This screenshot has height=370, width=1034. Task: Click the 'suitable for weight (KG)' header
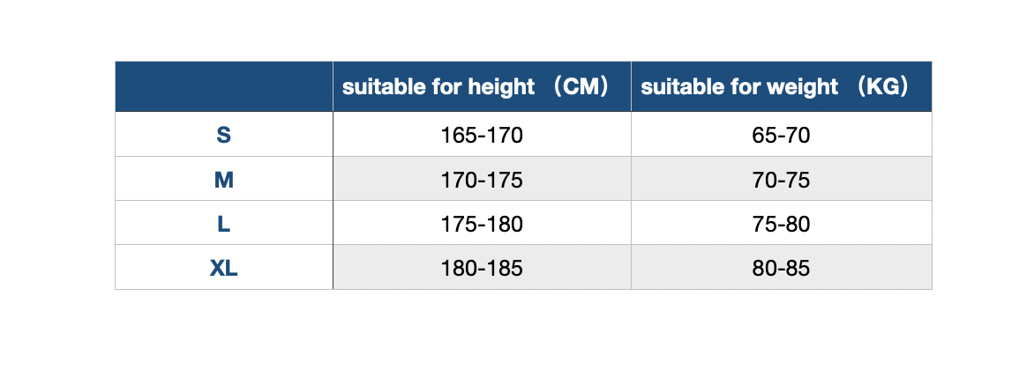(x=775, y=87)
